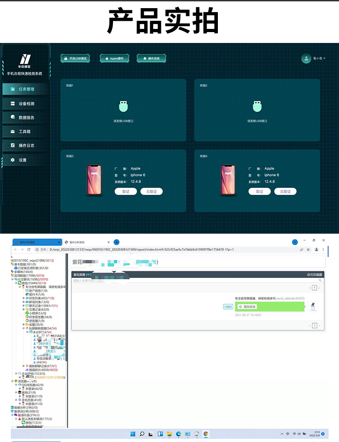Expand the 聊天记录 tree node
The image size is (339, 442).
24,306
